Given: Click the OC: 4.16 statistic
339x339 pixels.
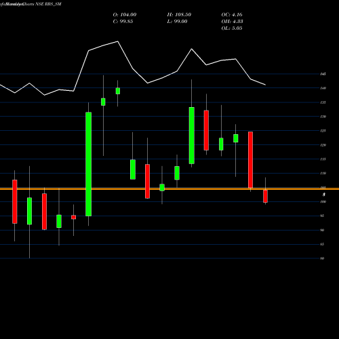Looking at the screenshot, I should tap(232, 15).
